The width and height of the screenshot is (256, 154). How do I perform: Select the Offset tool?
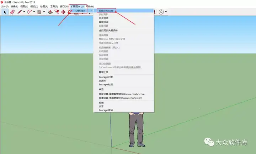coord(57,12)
